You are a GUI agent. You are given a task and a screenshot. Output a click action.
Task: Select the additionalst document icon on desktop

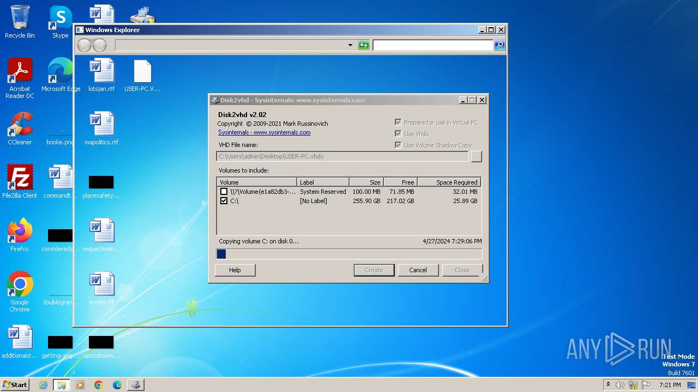pyautogui.click(x=20, y=342)
